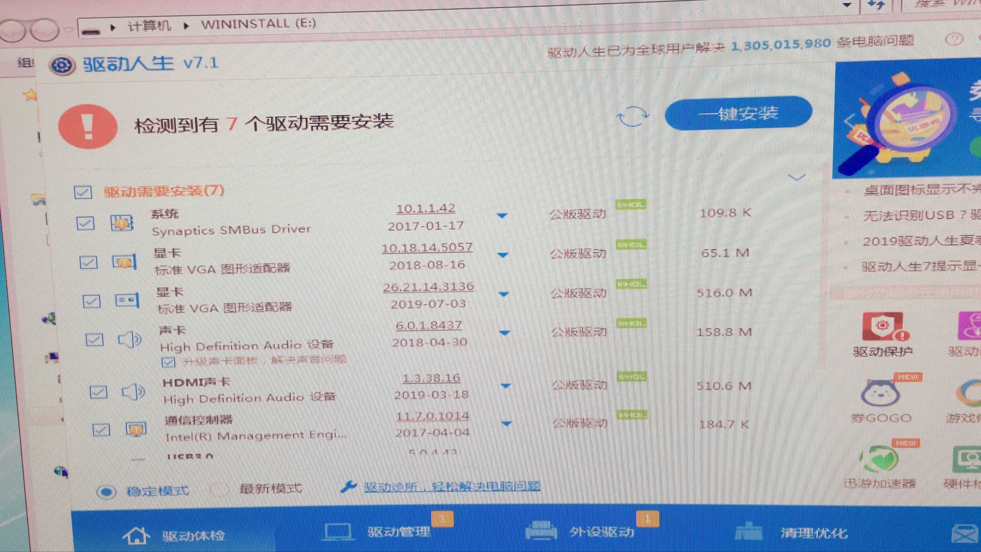Collapse the banner with the chevron arrow

pyautogui.click(x=797, y=177)
